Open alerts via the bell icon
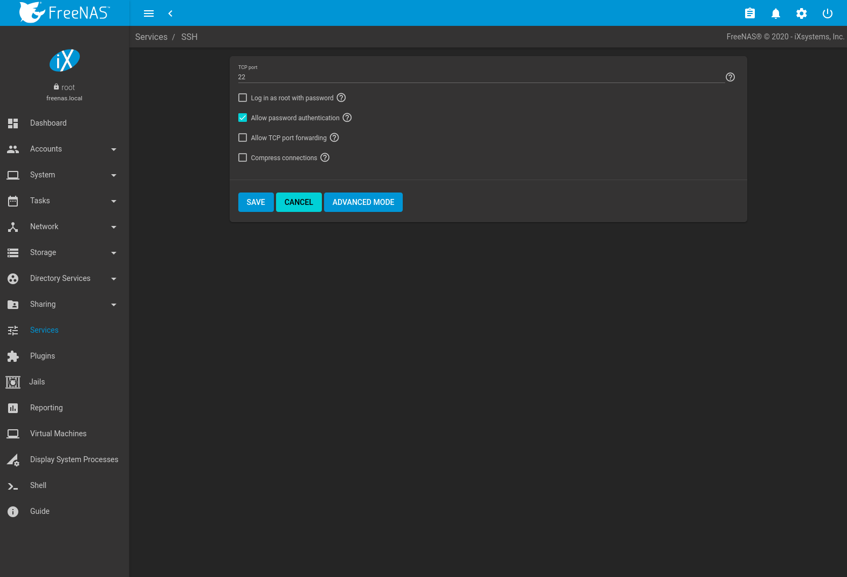This screenshot has height=577, width=847. [x=775, y=13]
